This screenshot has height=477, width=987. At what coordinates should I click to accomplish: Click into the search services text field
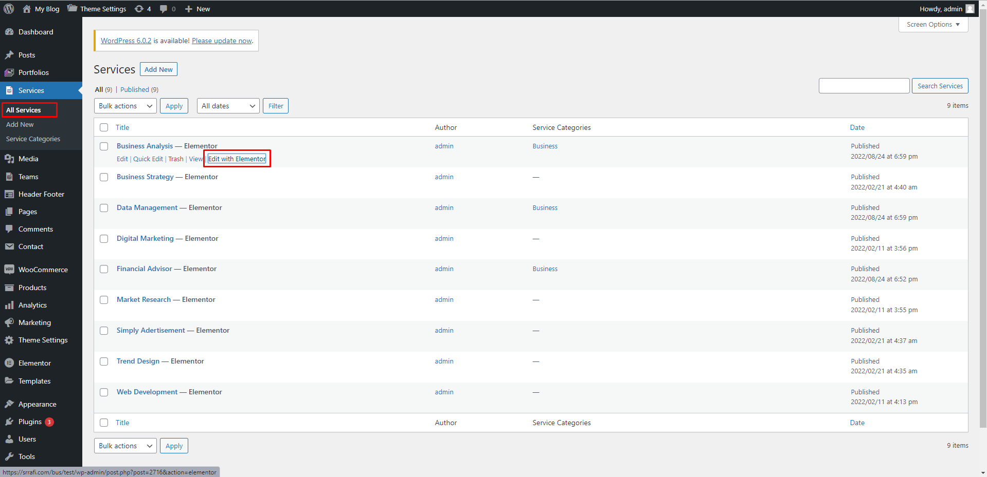click(864, 86)
